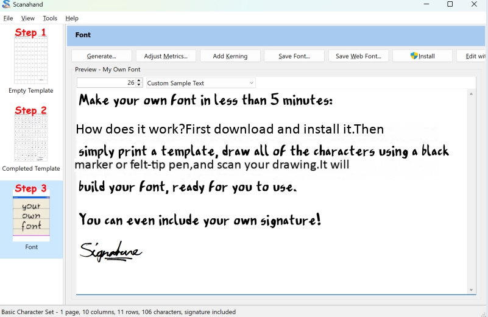Click the preview scrollbar down arrow
This screenshot has width=488, height=317.
(x=471, y=290)
